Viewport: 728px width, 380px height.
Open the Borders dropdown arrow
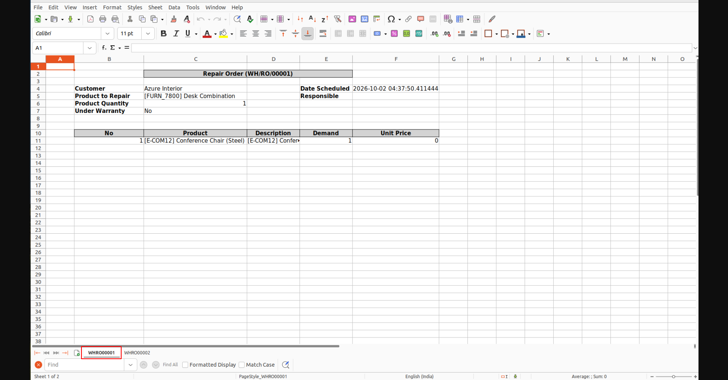click(497, 34)
